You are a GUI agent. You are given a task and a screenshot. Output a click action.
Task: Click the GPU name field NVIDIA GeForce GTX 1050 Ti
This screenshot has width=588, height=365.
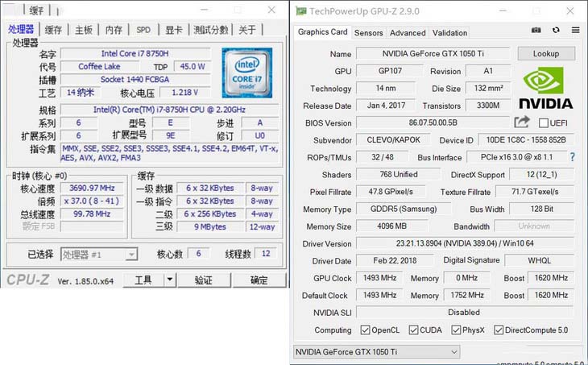pos(433,54)
